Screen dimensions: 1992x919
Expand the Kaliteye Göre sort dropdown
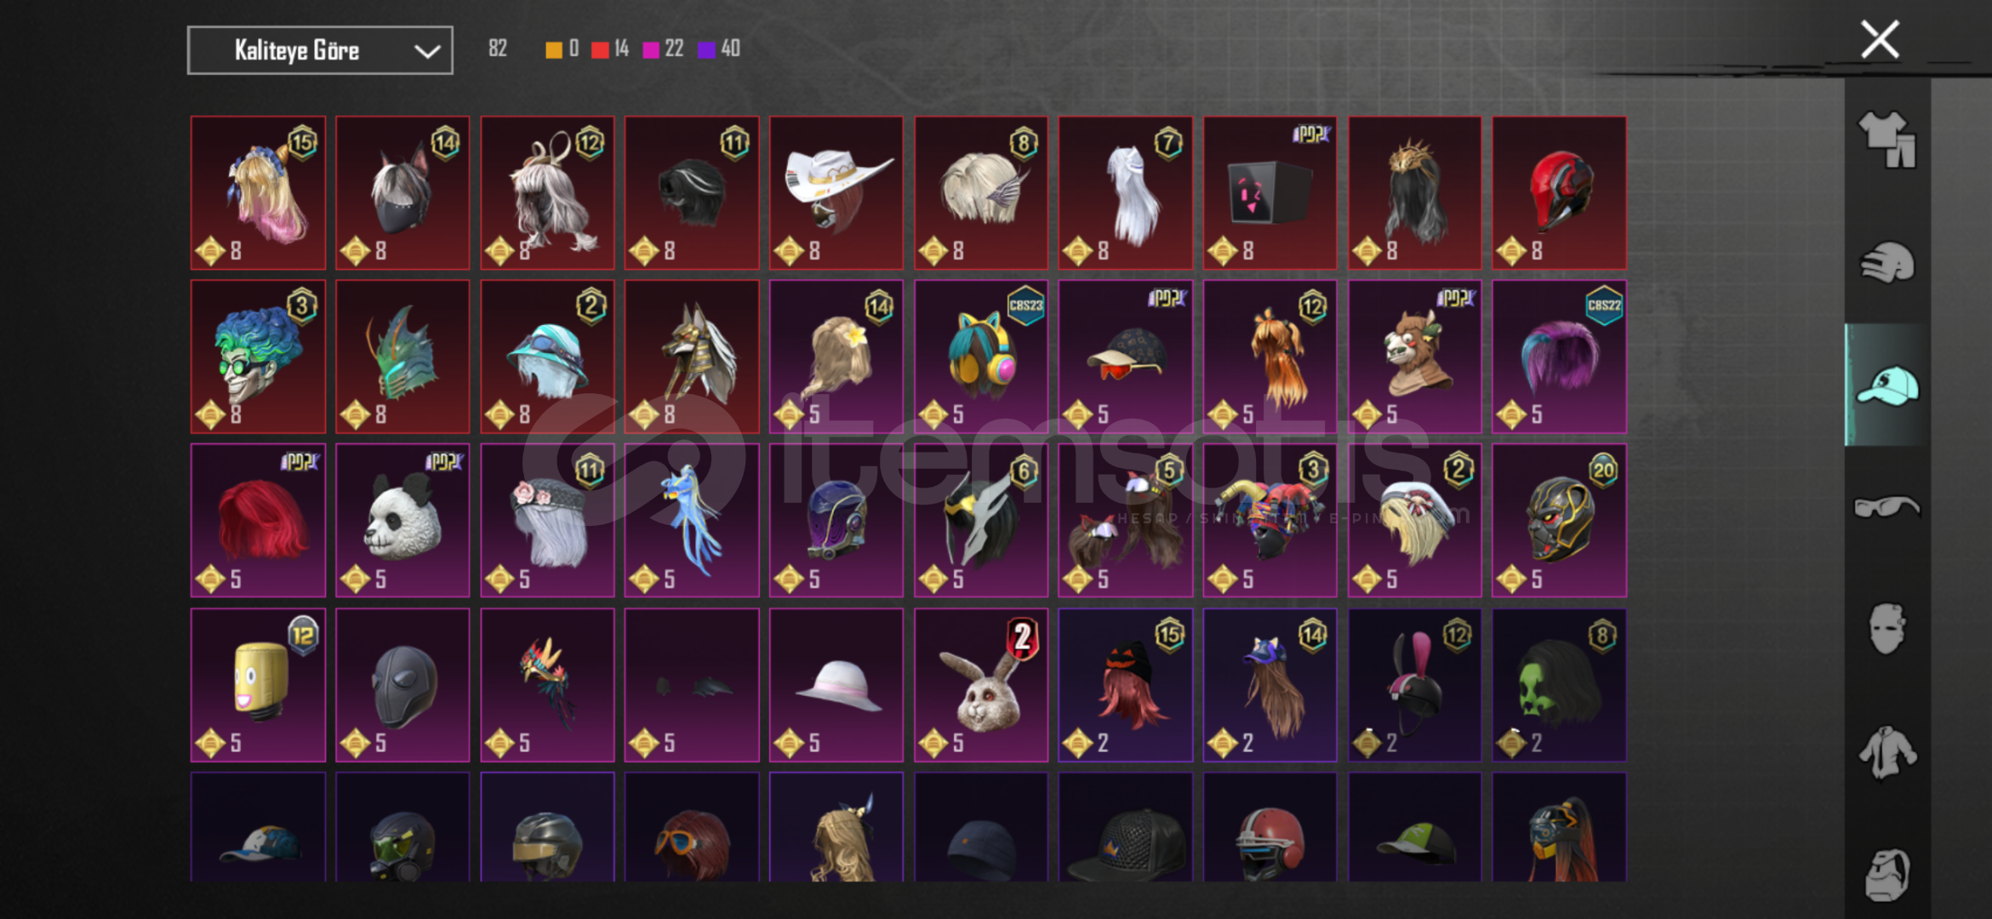tap(320, 50)
